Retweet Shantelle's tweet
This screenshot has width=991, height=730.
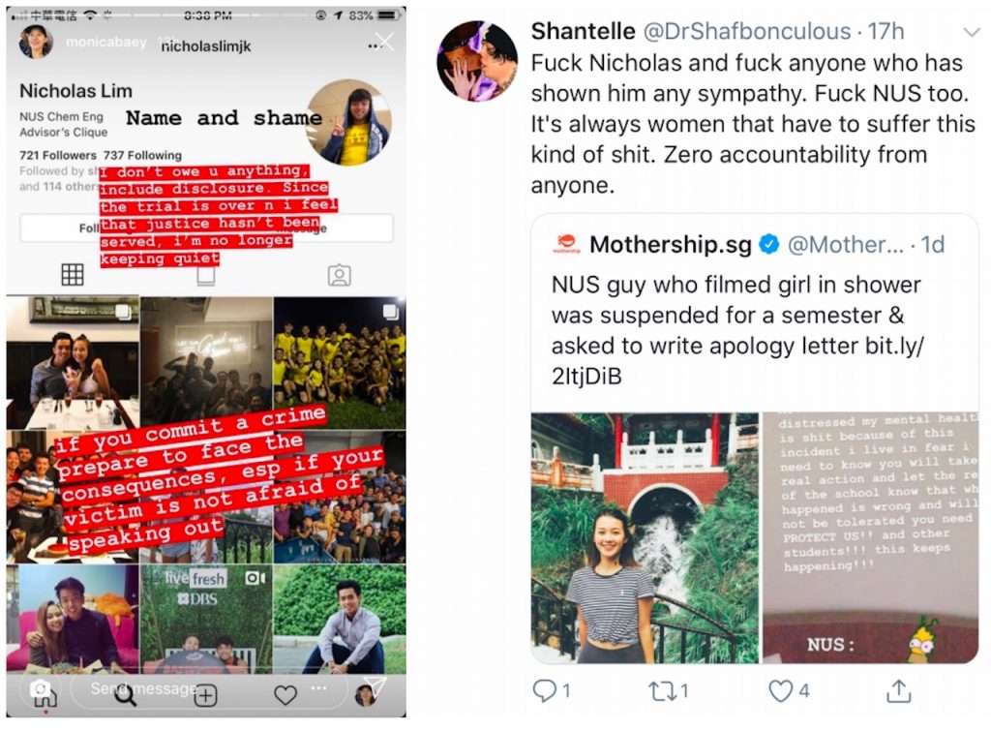point(662,691)
